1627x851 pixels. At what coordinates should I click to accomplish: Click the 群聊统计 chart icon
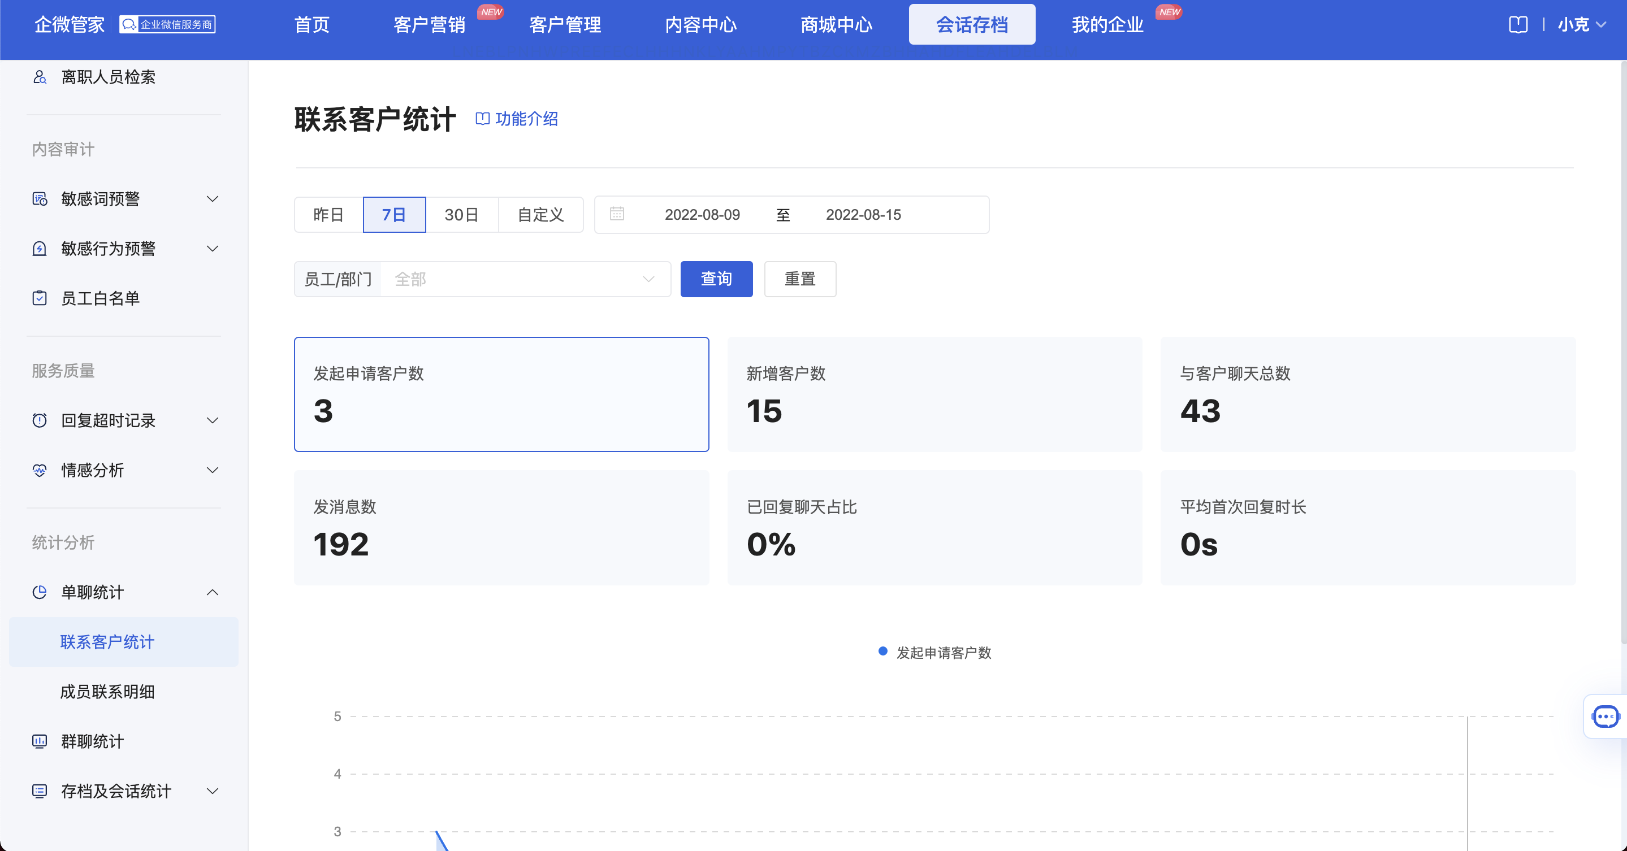(x=40, y=741)
